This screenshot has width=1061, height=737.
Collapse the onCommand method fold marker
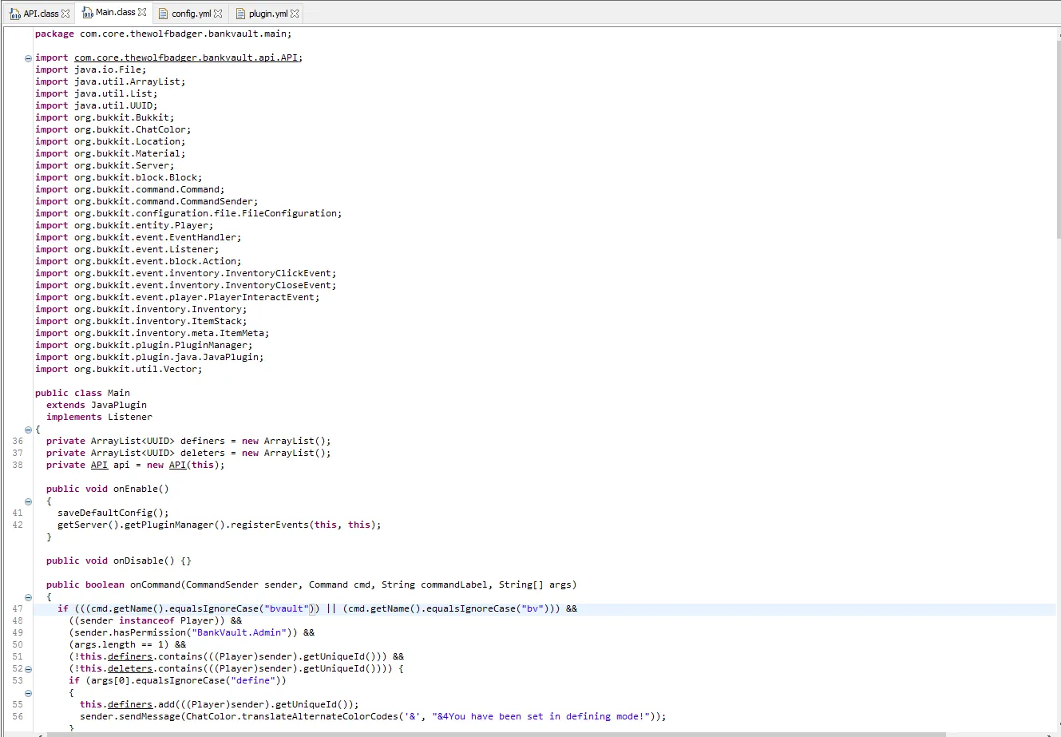point(28,596)
